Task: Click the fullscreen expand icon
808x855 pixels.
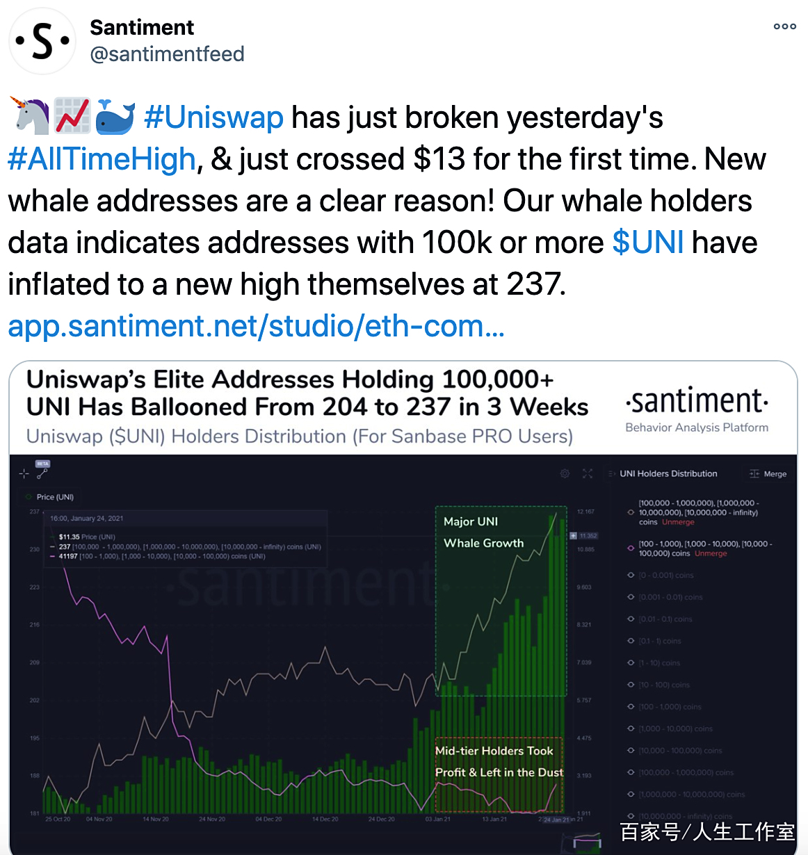Action: click(x=588, y=473)
